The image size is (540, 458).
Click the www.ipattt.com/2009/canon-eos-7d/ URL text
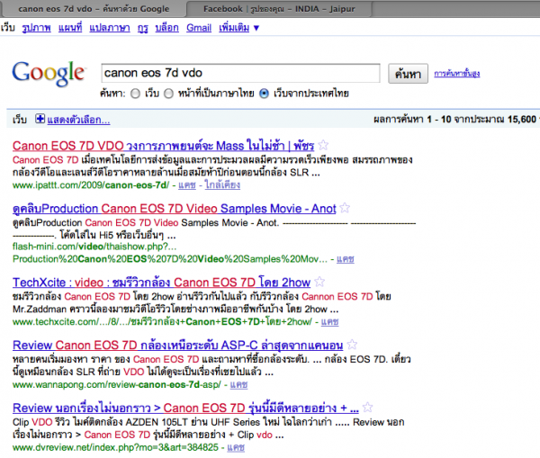91,185
